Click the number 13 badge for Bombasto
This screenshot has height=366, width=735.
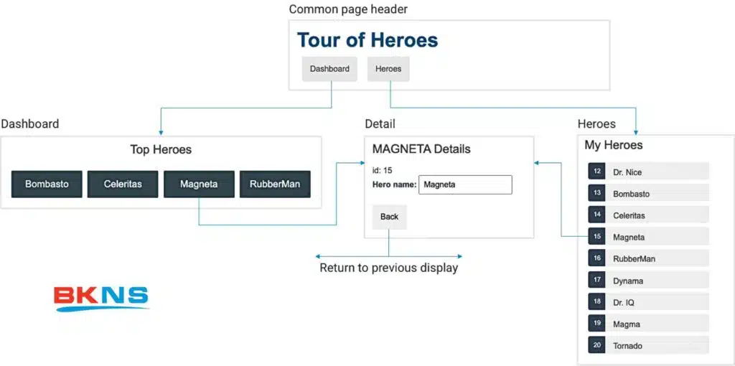coord(596,193)
